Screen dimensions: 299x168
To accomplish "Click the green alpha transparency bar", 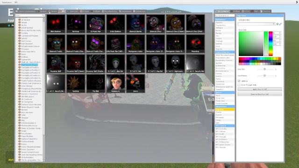I will (266, 43).
